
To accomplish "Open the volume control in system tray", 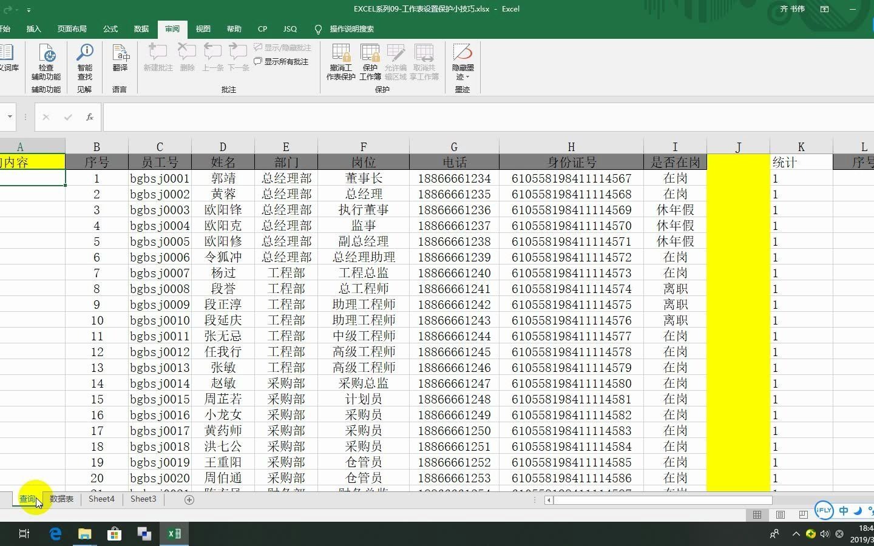I will click(824, 534).
